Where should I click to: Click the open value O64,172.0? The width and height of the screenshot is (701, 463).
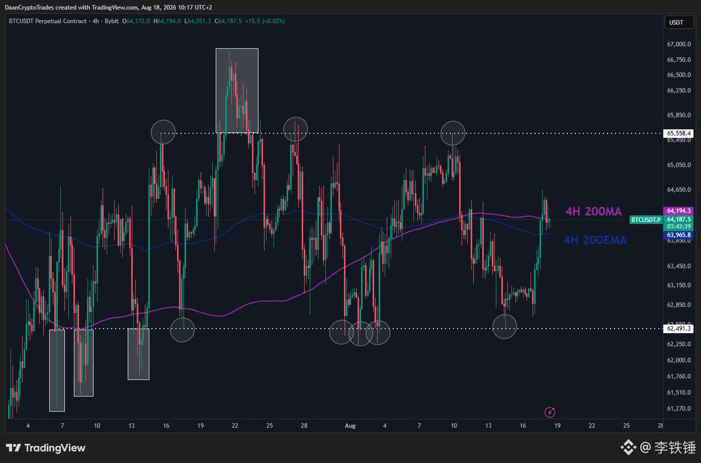tap(136, 21)
